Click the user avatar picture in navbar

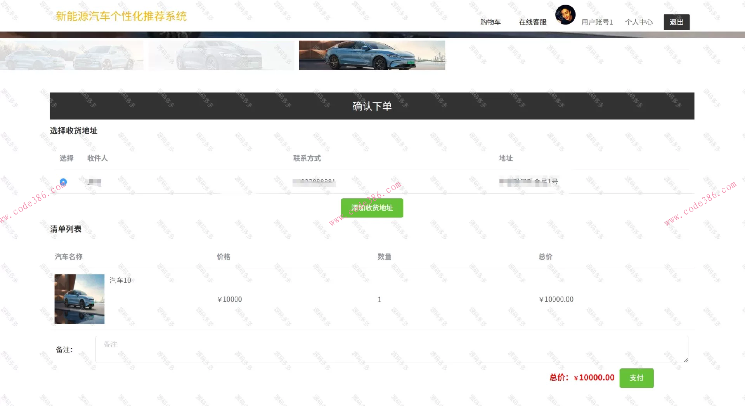(565, 15)
